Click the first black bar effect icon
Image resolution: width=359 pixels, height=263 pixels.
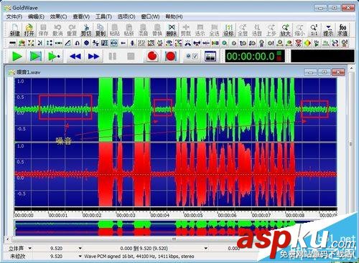pos(12,43)
